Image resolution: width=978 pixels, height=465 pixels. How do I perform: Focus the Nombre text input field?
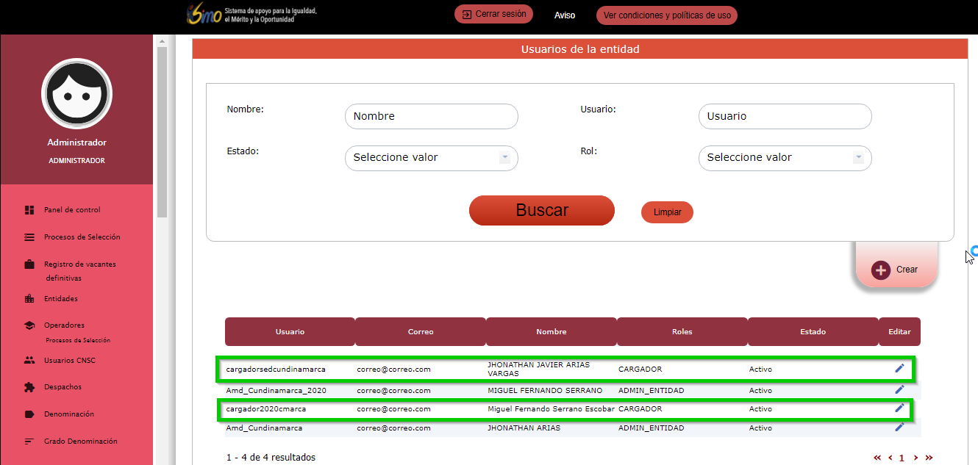tap(431, 116)
